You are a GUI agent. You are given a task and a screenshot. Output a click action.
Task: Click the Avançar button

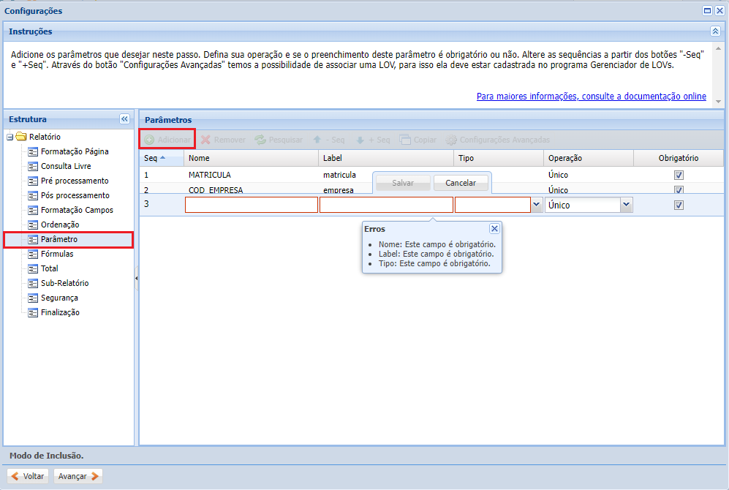coord(78,476)
